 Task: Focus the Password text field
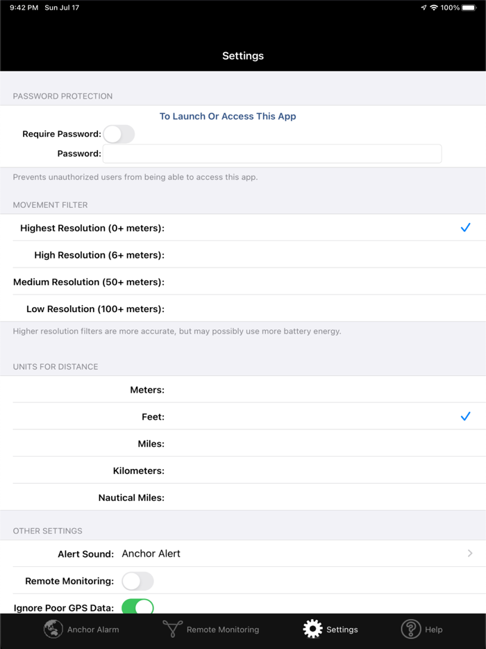click(x=272, y=154)
